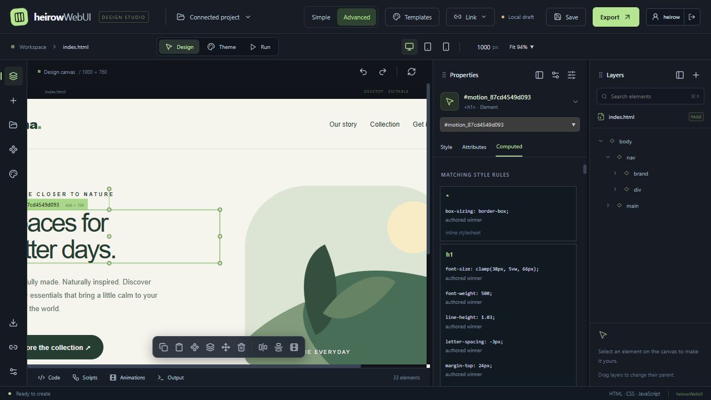Open the components icon in left sidebar
Screen dimensions: 711x400
pyautogui.click(x=13, y=149)
